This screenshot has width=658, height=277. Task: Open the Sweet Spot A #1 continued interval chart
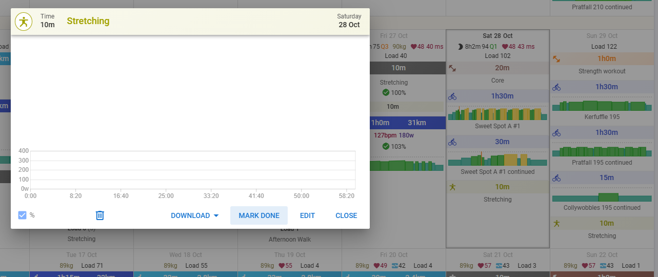(x=497, y=159)
